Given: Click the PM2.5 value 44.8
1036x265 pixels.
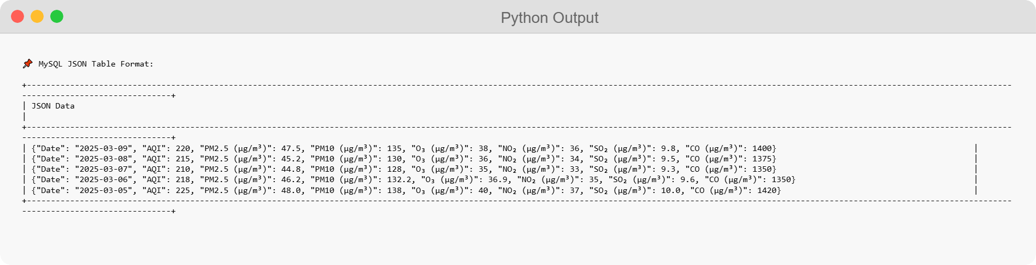Looking at the screenshot, I should pyautogui.click(x=290, y=169).
